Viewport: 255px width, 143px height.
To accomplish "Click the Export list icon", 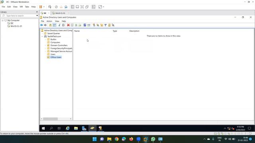I will (x=80, y=25).
